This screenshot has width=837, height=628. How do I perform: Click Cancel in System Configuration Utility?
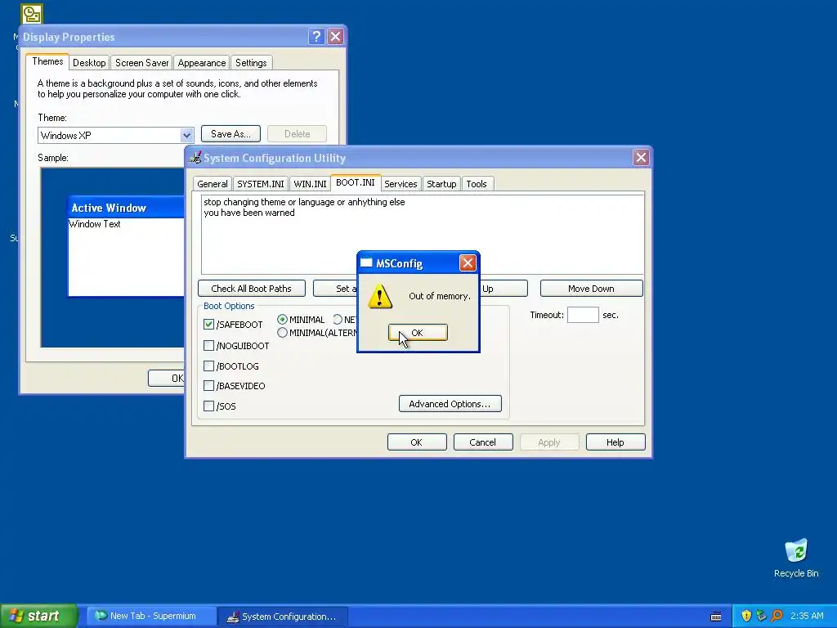(482, 442)
